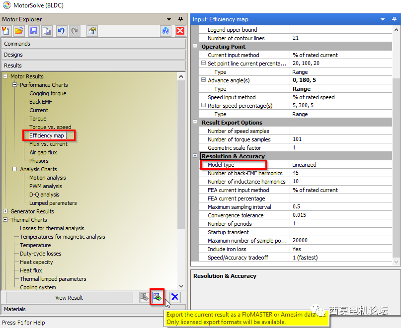This screenshot has height=328, width=401.
Task: Select Air gap flux chart
Action: 43,152
